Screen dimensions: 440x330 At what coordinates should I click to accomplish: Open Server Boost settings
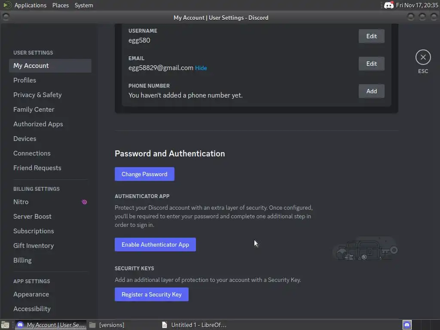pos(50,217)
